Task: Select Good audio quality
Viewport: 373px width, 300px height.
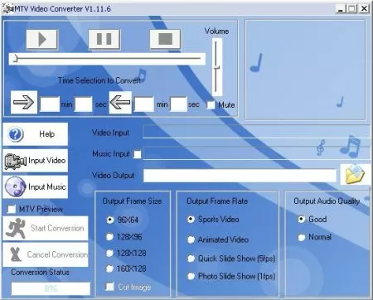Action: [302, 220]
